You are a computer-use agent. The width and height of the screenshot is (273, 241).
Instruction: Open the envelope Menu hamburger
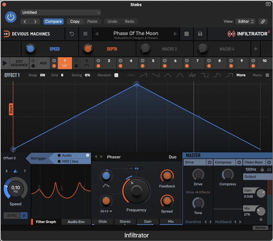click(x=267, y=75)
